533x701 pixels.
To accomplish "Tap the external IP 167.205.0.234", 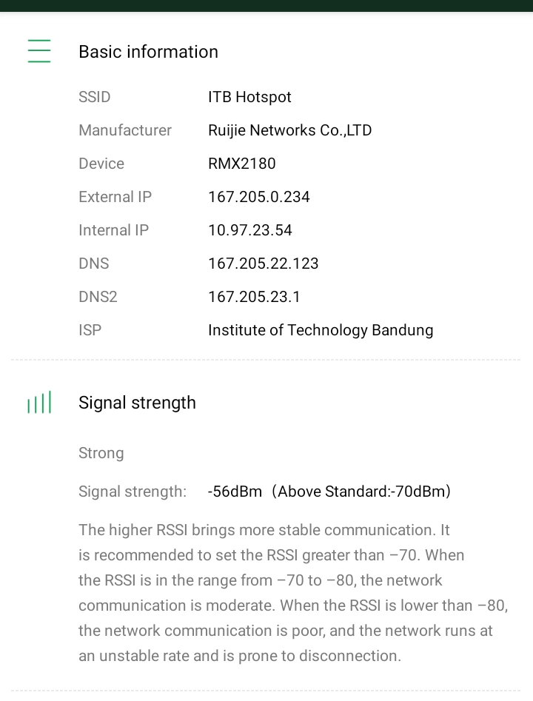I will coord(258,197).
